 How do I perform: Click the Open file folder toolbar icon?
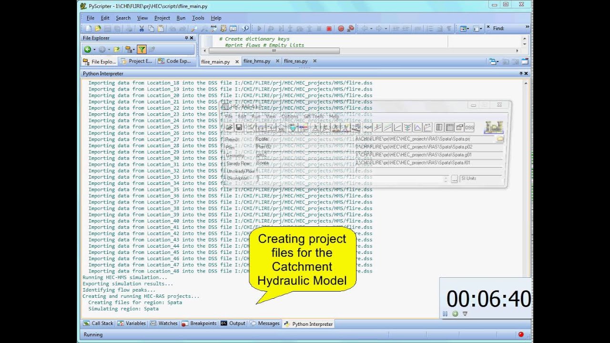click(x=98, y=29)
